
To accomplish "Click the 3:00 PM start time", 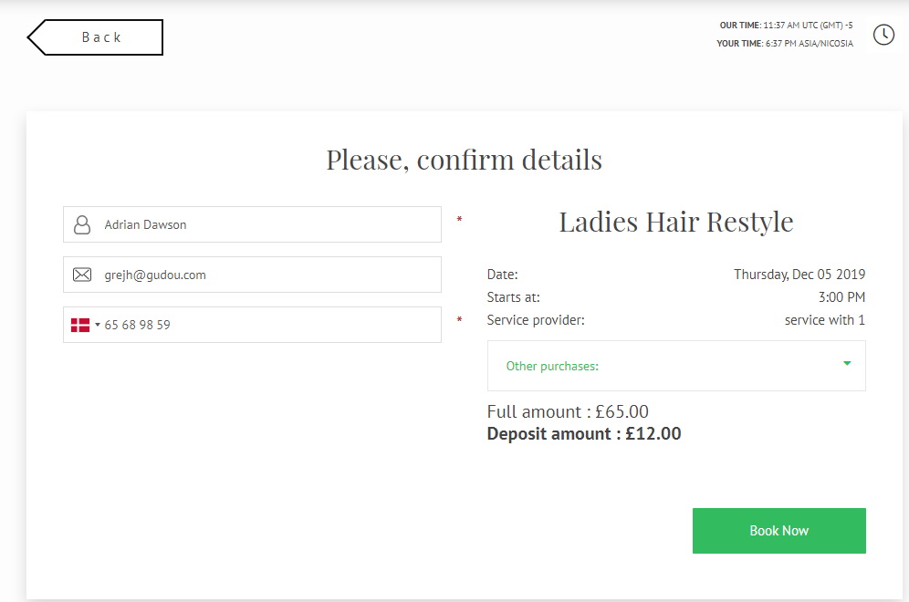I will (841, 297).
